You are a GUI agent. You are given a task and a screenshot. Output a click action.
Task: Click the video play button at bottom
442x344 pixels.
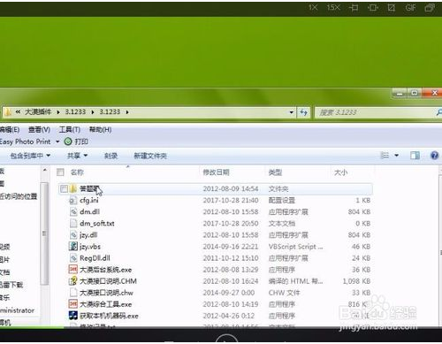pyautogui.click(x=226, y=339)
